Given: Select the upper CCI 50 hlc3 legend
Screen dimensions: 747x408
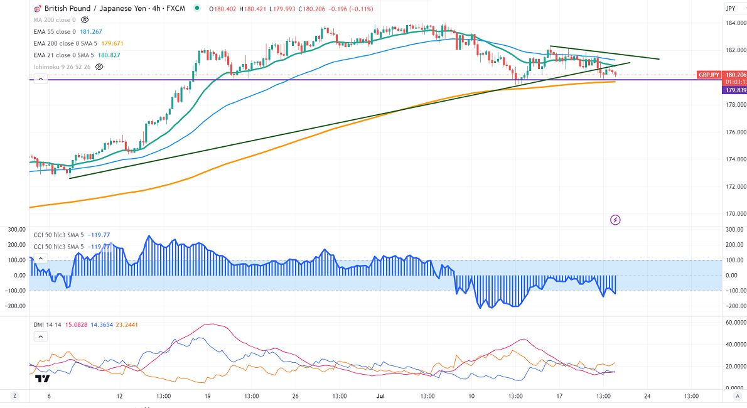Looking at the screenshot, I should [x=58, y=235].
